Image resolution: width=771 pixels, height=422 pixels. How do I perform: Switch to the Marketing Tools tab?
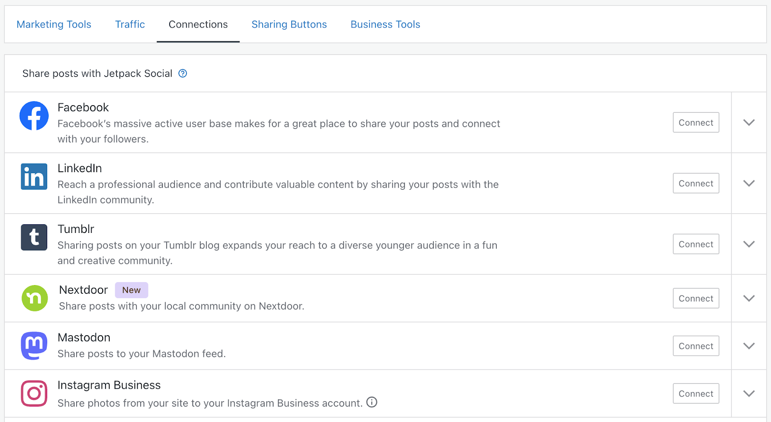coord(54,24)
